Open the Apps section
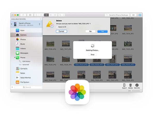 (x=27, y=30)
